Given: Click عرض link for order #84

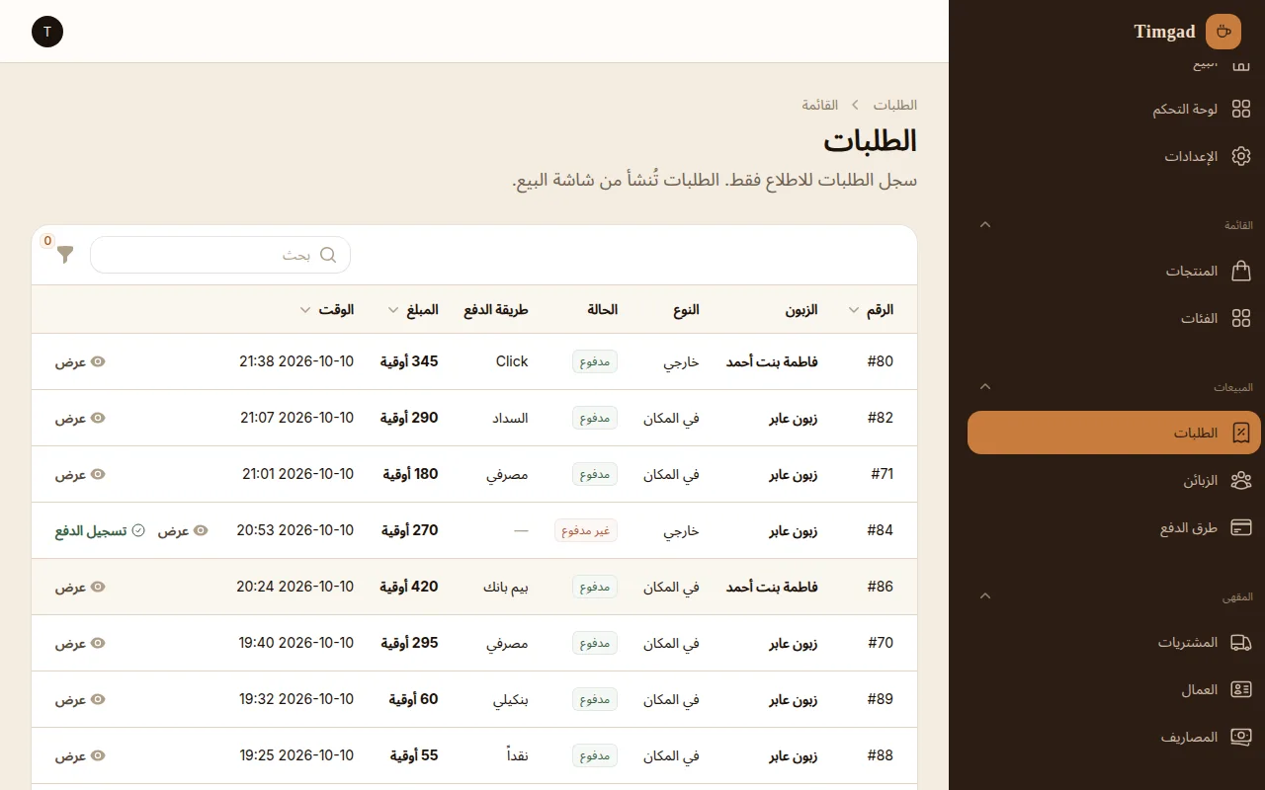Looking at the screenshot, I should point(183,530).
